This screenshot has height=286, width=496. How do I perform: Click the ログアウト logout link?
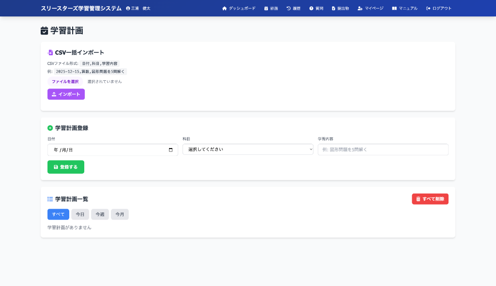click(x=438, y=8)
